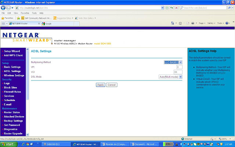Screen dimensions: 235x147
Task: Open the Help menu
Action: point(41,13)
